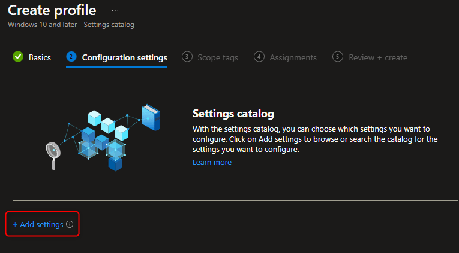Open the ellipsis menu beside Create profile
Screen dimensions: 459x253
click(x=115, y=10)
